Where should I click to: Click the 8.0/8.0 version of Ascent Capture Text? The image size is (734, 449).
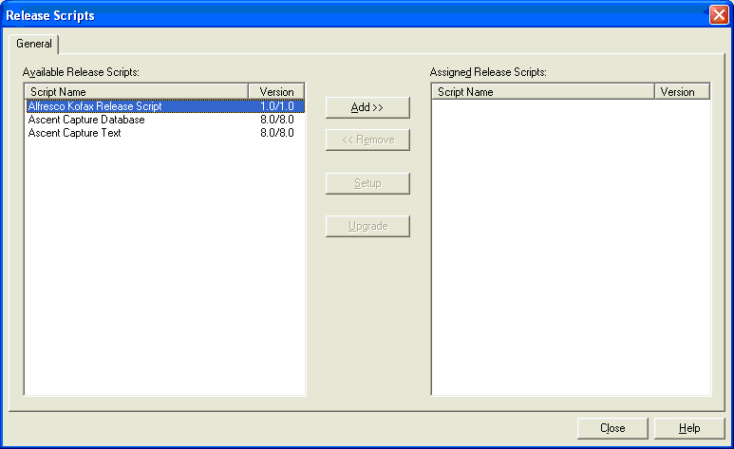click(x=276, y=133)
